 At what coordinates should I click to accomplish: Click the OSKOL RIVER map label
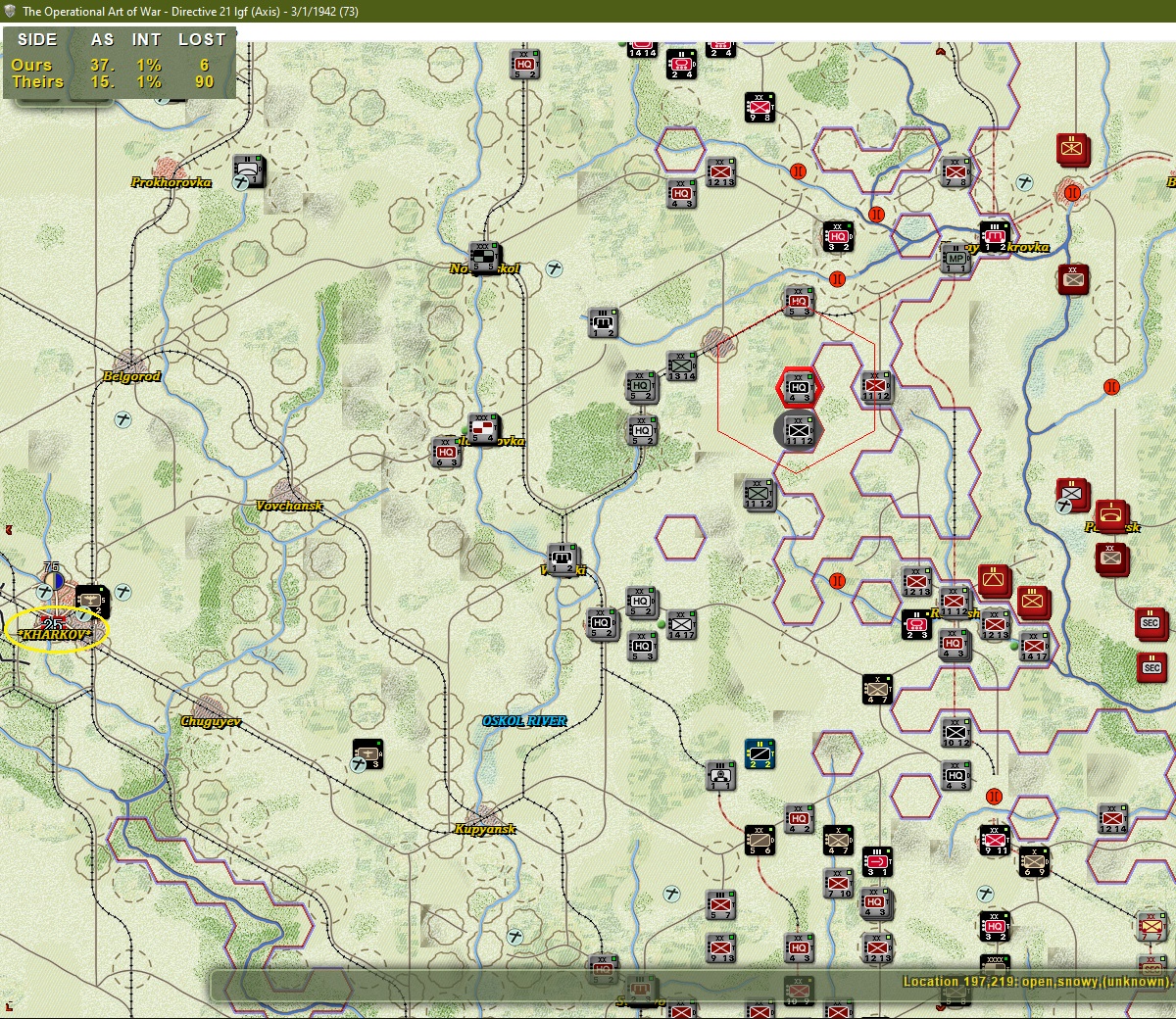[x=524, y=721]
